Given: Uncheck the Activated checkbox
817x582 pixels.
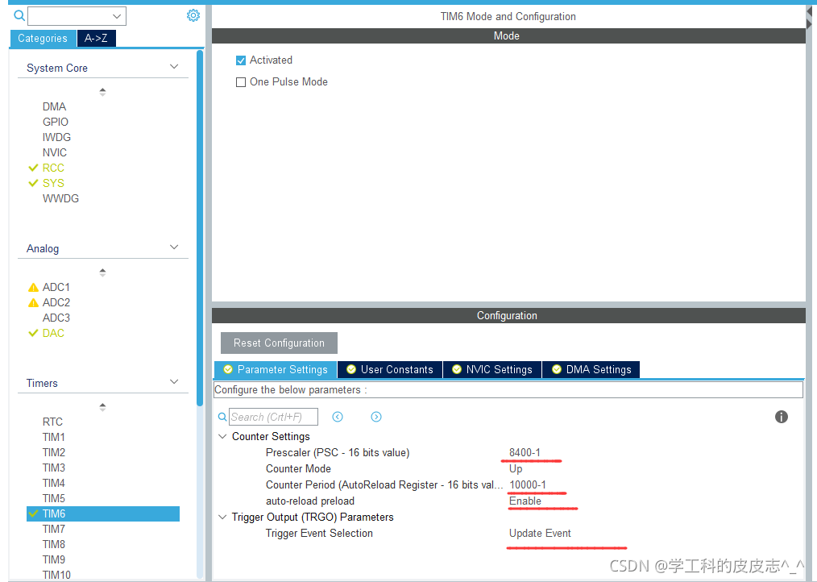Looking at the screenshot, I should 241,60.
